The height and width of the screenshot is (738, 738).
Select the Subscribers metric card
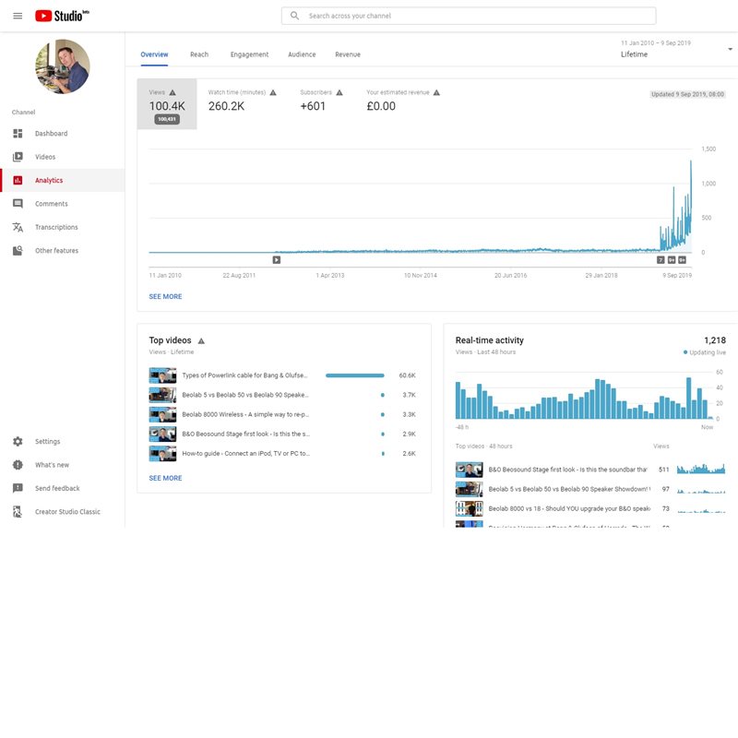(321, 101)
